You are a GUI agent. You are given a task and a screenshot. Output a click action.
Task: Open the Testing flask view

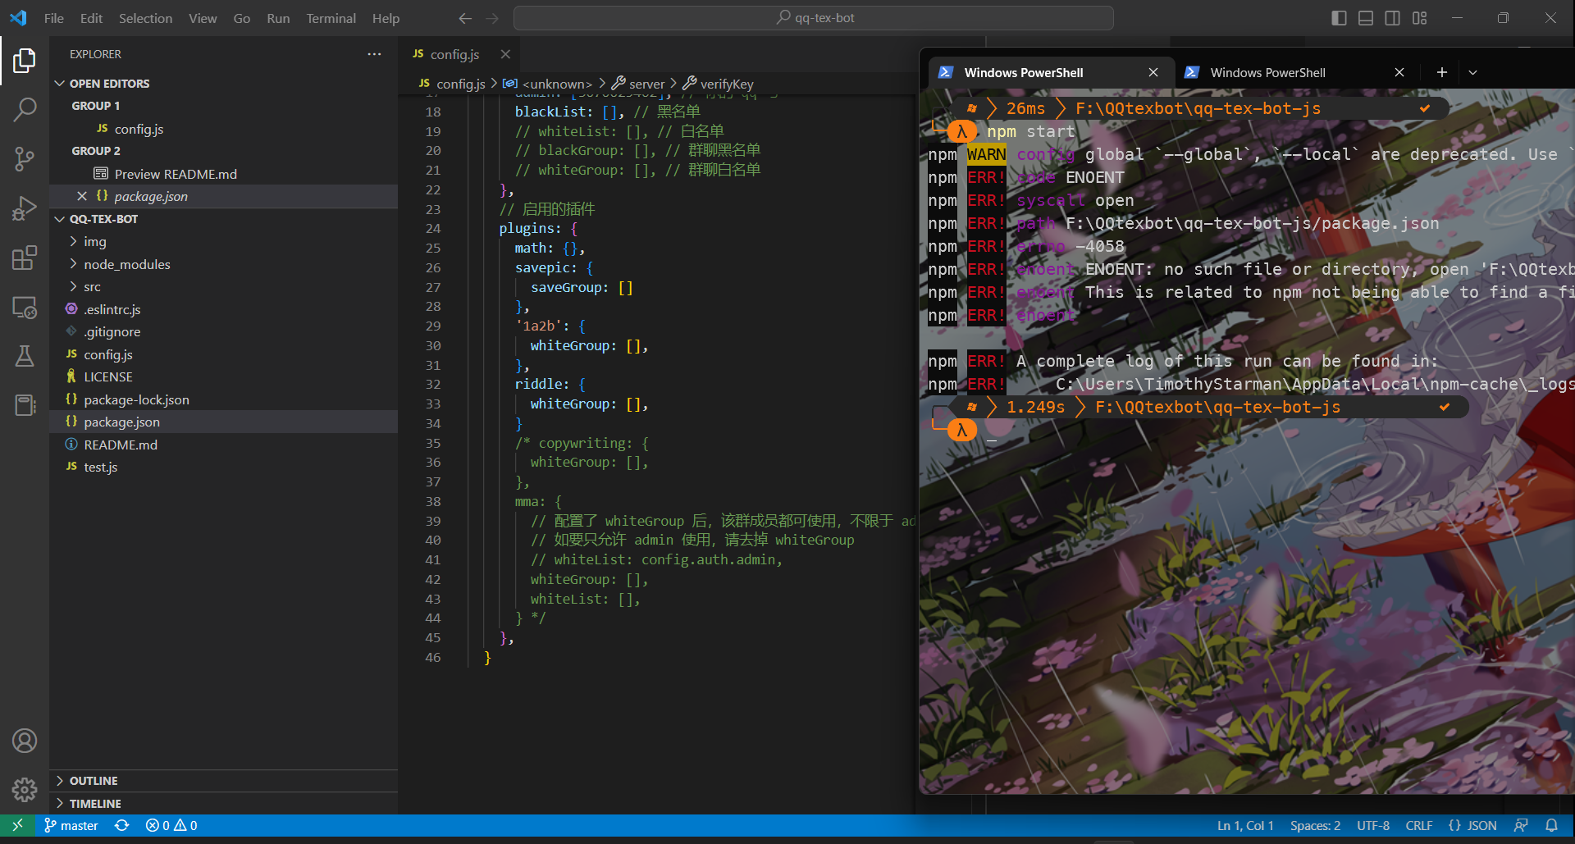coord(25,356)
